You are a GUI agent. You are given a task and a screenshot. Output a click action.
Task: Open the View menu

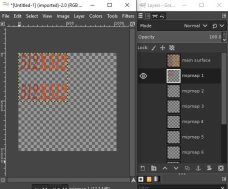click(x=47, y=16)
